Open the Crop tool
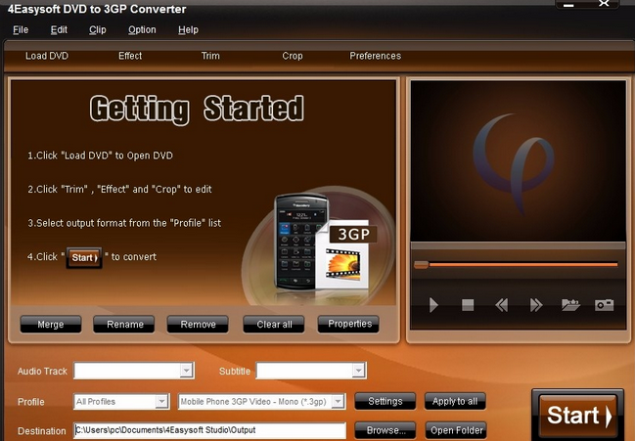 coord(293,56)
